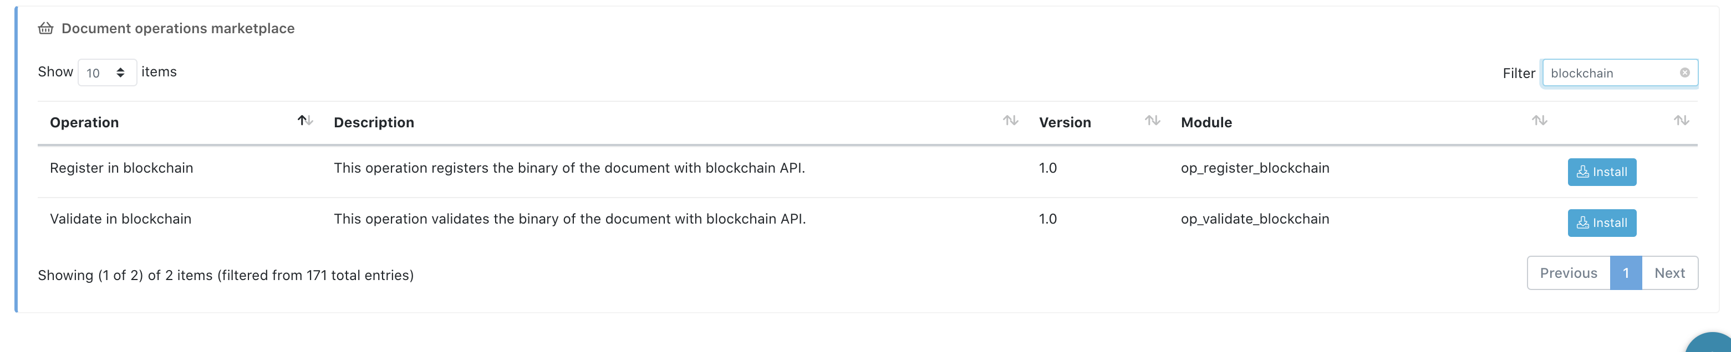Click sort arrows above Install buttons
The height and width of the screenshot is (352, 1731).
click(1681, 121)
